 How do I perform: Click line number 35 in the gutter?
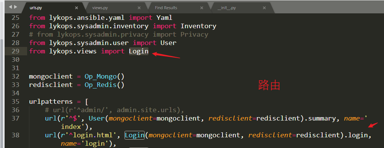point(15,101)
